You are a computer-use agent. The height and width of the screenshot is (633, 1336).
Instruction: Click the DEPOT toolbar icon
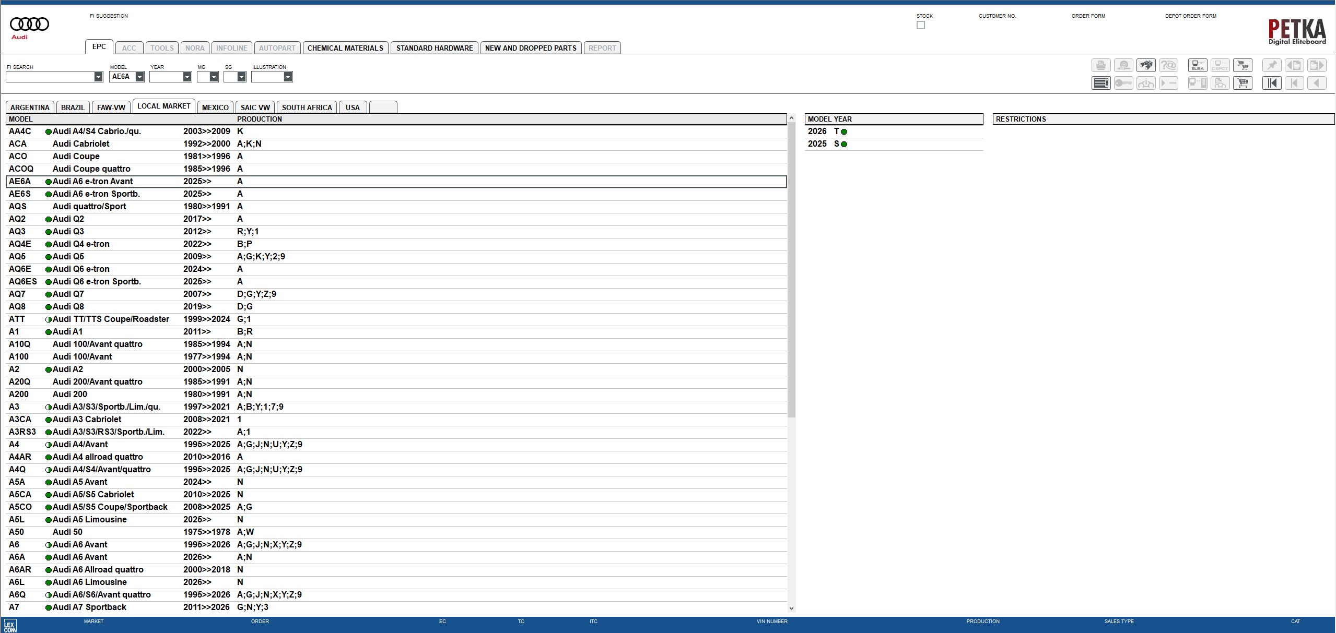pos(1220,65)
